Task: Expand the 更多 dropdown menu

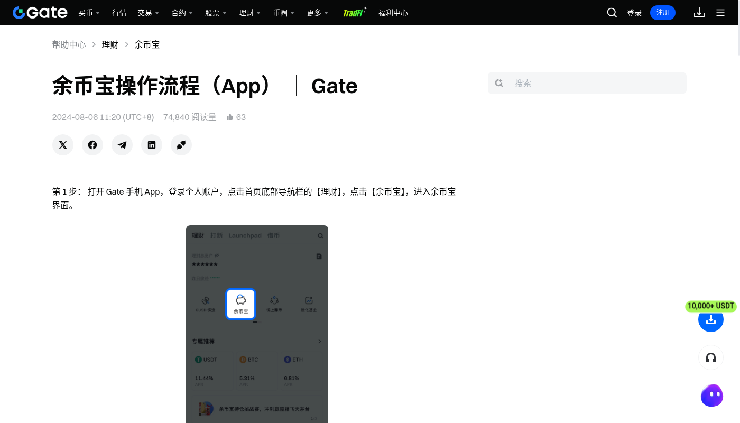Action: [317, 13]
